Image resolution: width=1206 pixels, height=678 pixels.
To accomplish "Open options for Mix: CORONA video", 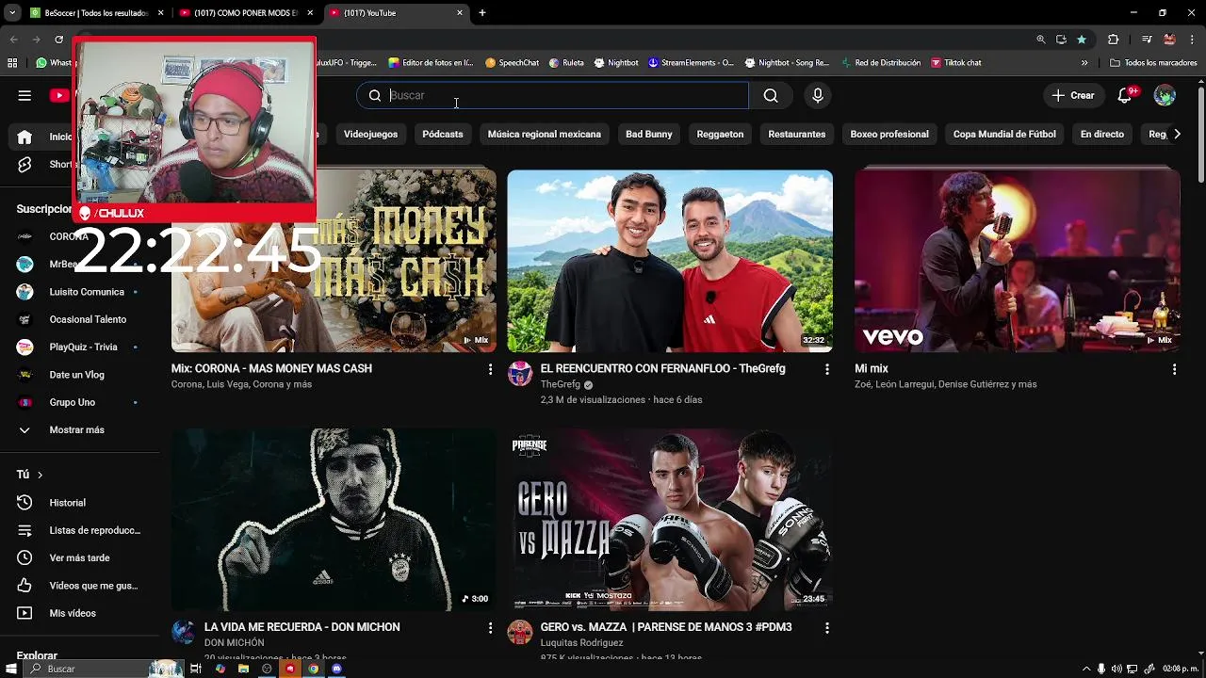I will coord(490,369).
